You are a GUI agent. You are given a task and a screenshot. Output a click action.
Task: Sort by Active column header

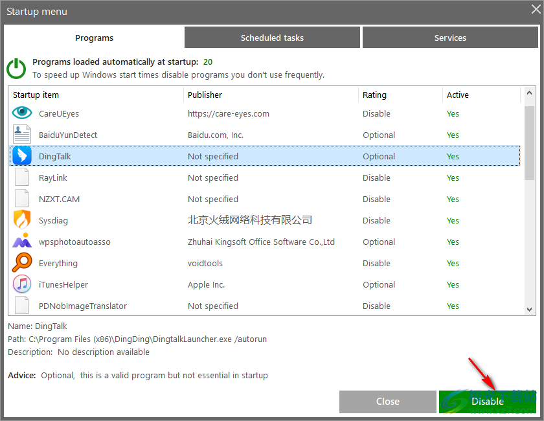point(482,95)
